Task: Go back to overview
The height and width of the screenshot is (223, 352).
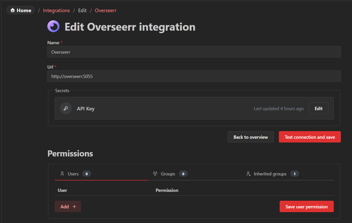Action: point(251,137)
